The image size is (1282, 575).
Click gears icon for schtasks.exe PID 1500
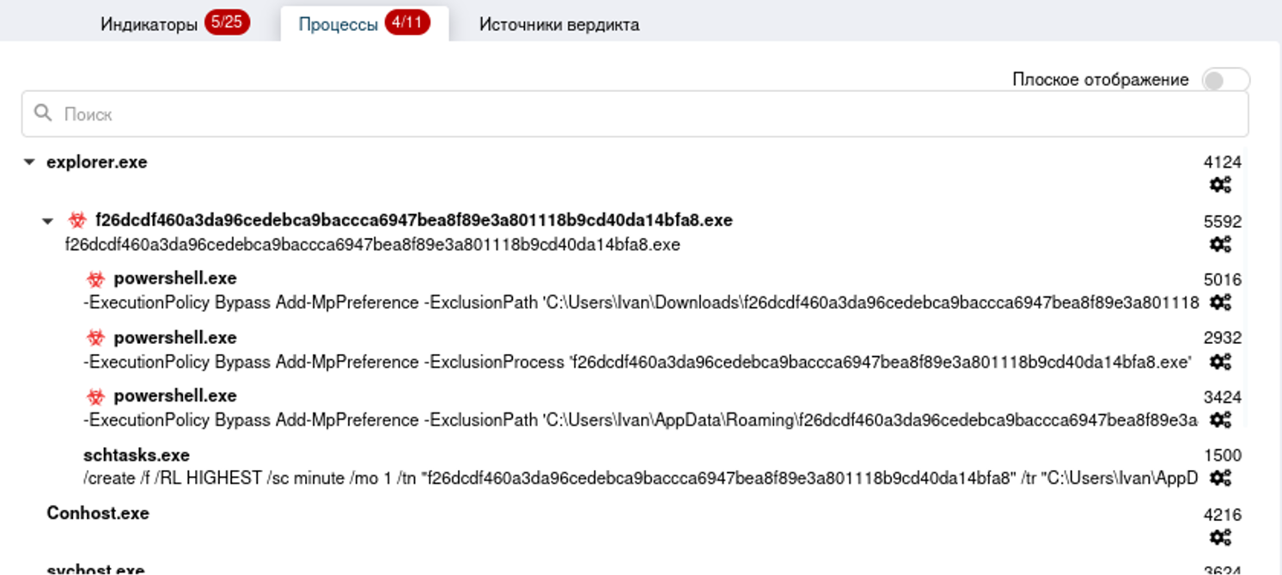point(1220,478)
